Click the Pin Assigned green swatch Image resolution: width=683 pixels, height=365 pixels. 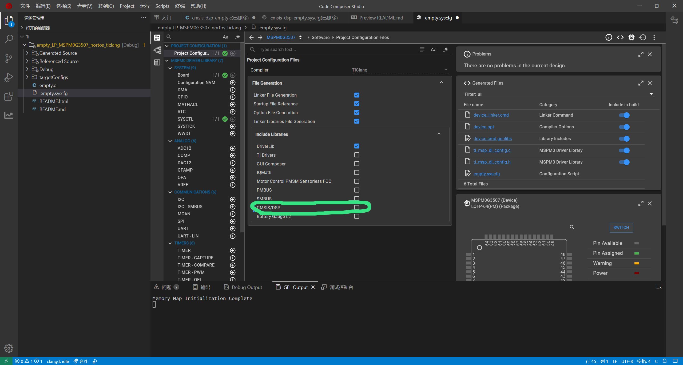tap(637, 253)
